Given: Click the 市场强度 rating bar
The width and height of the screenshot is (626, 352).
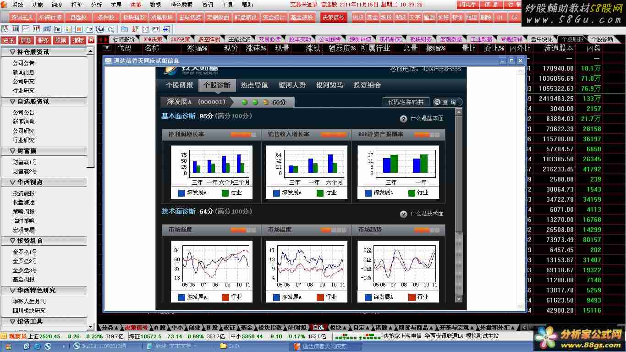Looking at the screenshot, I should 243,230.
